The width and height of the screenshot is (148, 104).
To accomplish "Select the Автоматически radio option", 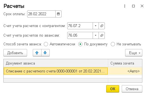I will (x=46, y=44).
